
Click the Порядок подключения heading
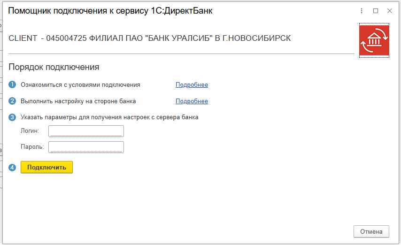pyautogui.click(x=54, y=67)
